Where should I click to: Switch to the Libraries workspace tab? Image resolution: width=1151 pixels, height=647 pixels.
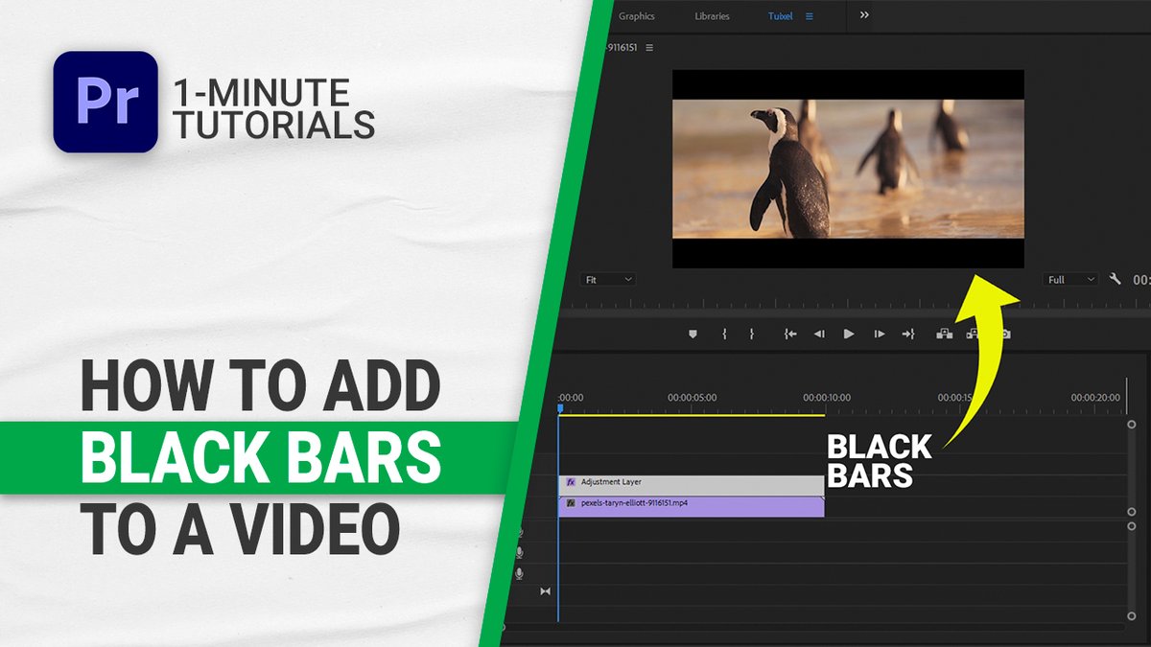pos(712,16)
